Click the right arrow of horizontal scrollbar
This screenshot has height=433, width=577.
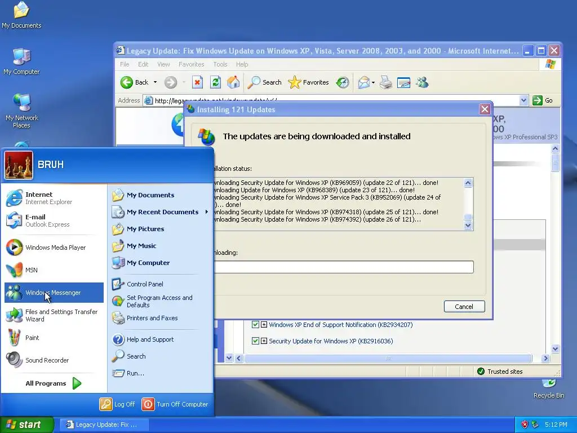click(x=545, y=358)
